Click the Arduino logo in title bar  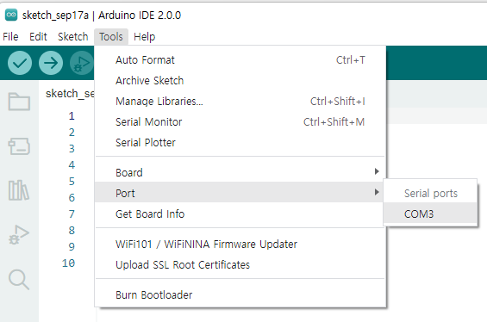coord(11,15)
